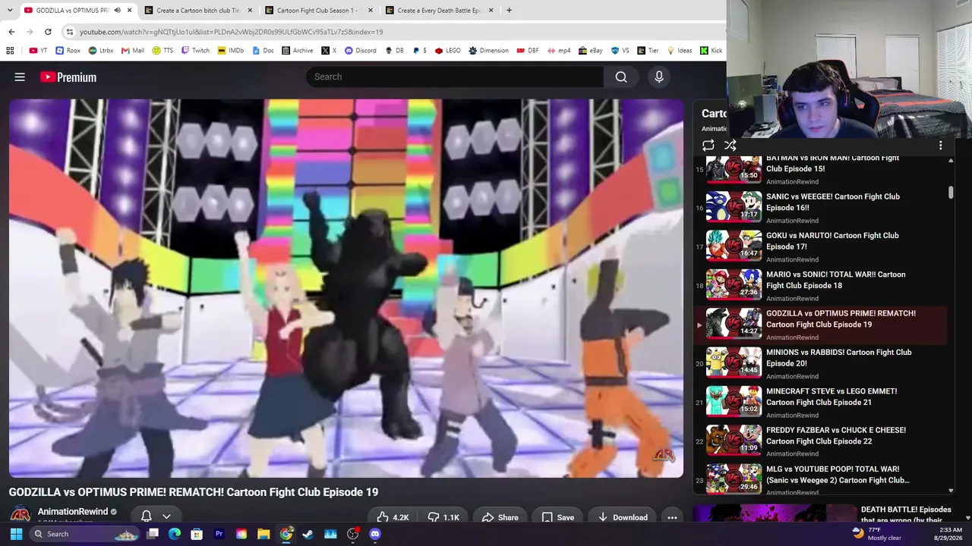Click the YouTube search magnifier button
972x546 pixels.
point(621,77)
